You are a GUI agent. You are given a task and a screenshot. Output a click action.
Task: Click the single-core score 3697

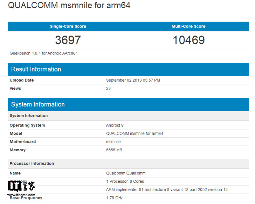(68, 40)
